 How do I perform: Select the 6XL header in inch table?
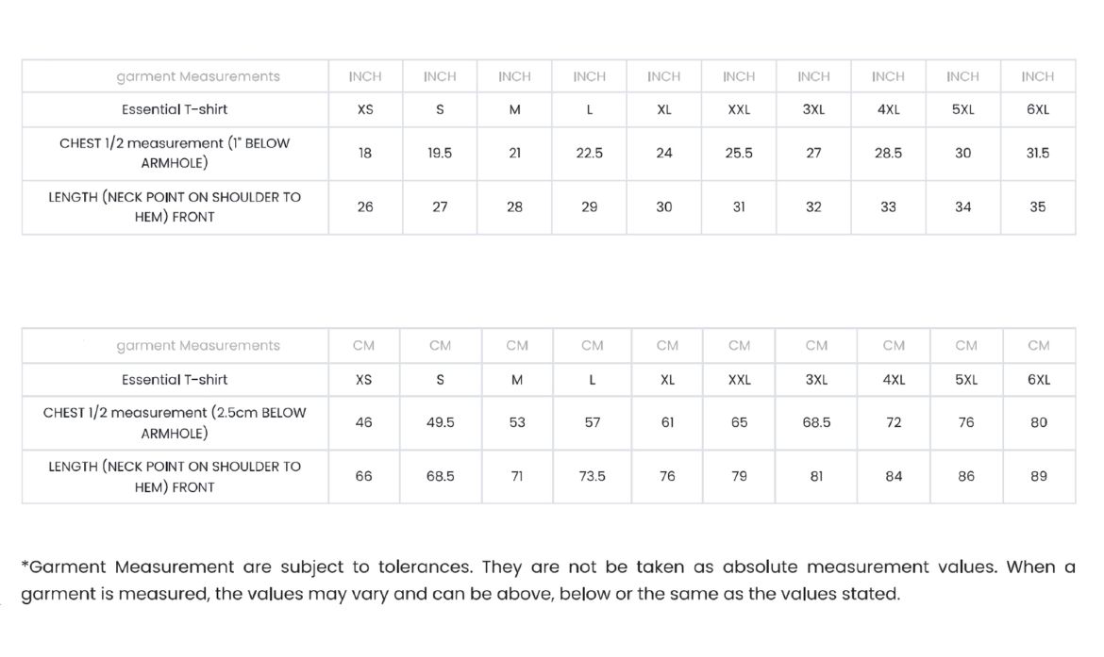click(x=1037, y=109)
